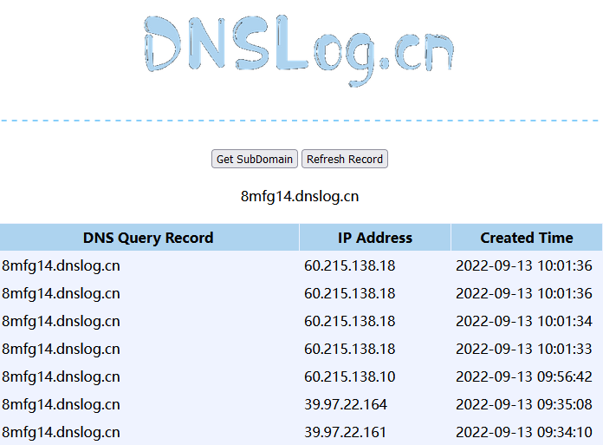Click the timestamp 2022-09-13 09:35:08

[524, 404]
